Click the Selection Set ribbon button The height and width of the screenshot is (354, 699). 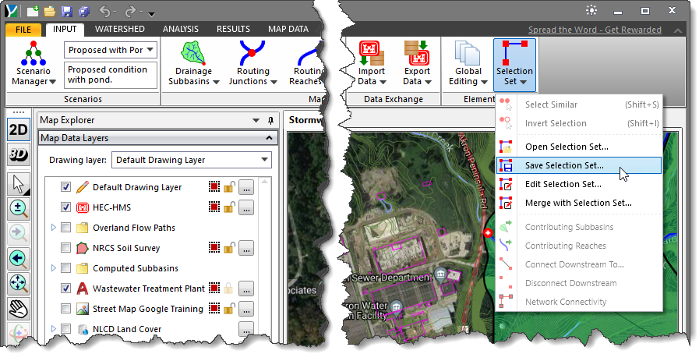click(x=514, y=64)
